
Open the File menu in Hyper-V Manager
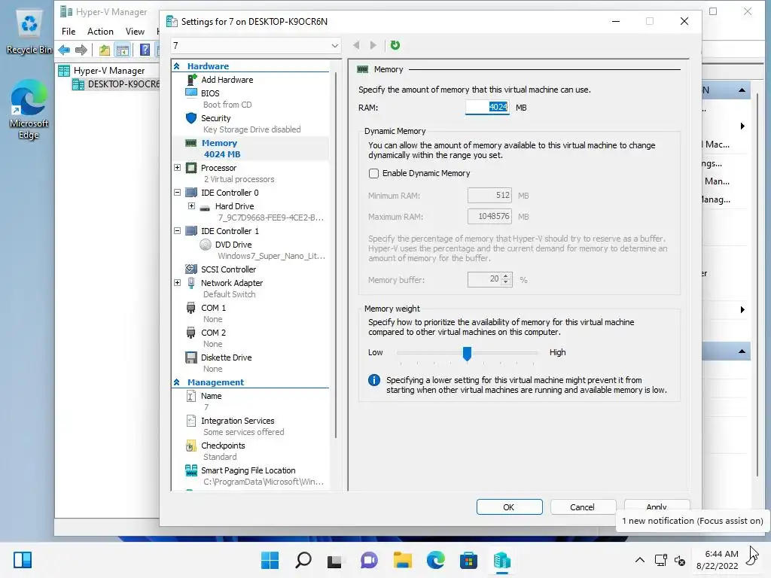pos(69,32)
